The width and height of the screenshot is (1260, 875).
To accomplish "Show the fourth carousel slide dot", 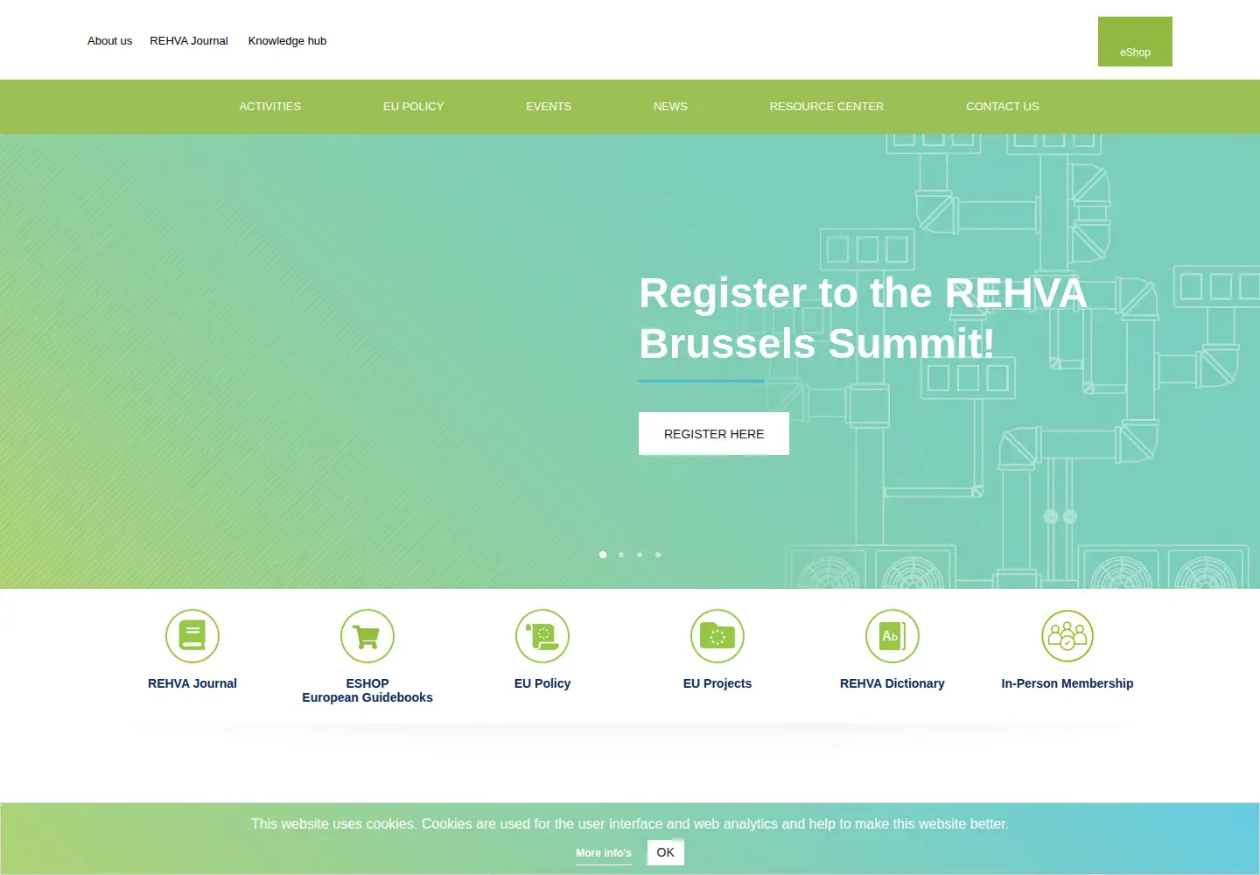I will pyautogui.click(x=658, y=555).
